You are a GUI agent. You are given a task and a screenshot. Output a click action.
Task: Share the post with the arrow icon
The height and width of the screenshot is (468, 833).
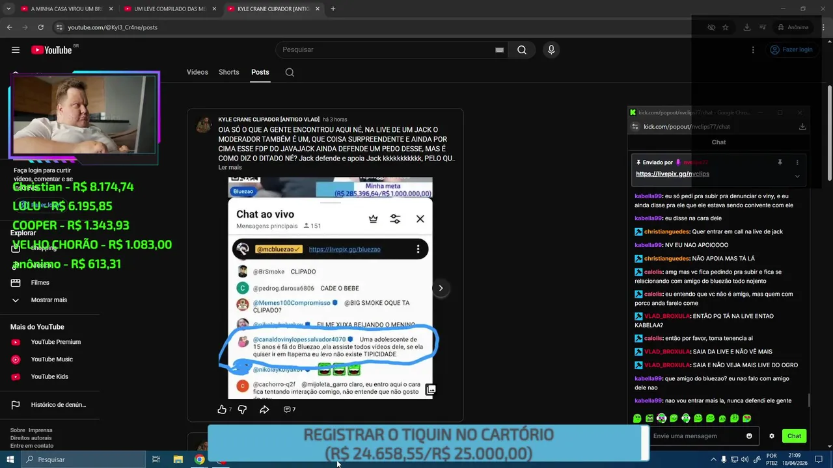coord(264,409)
